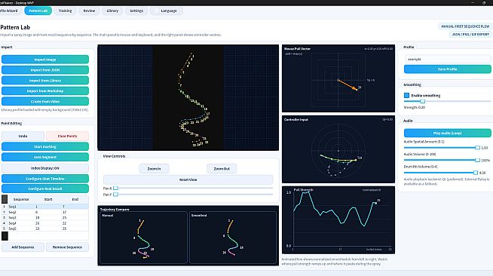This screenshot has width=493, height=276.
Task: Start marking recoil points
Action: click(45, 146)
